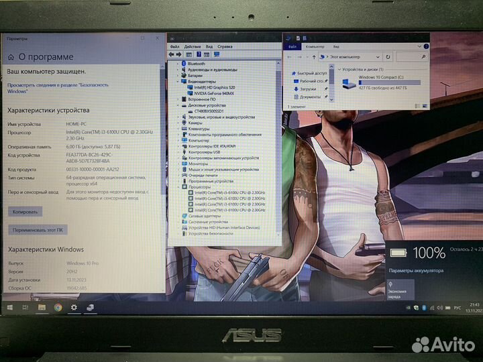483x362 pixels.
Task: Click the Копировать button
Action: pyautogui.click(x=25, y=211)
